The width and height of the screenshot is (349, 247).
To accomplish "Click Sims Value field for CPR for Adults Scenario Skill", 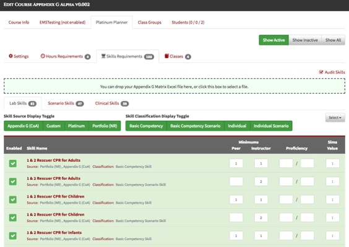I will (x=332, y=182).
